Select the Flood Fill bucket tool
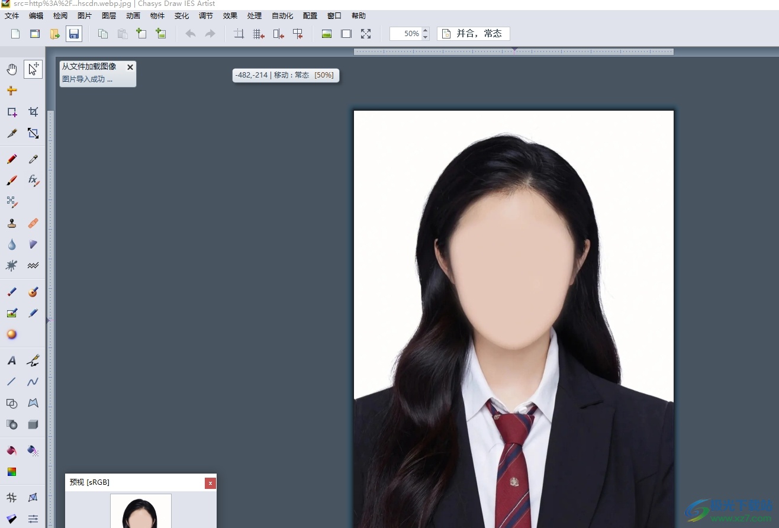779x528 pixels. pos(11,450)
